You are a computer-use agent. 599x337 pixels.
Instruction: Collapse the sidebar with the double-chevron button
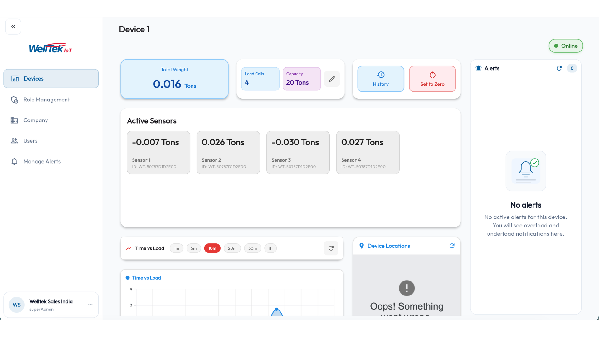13,27
